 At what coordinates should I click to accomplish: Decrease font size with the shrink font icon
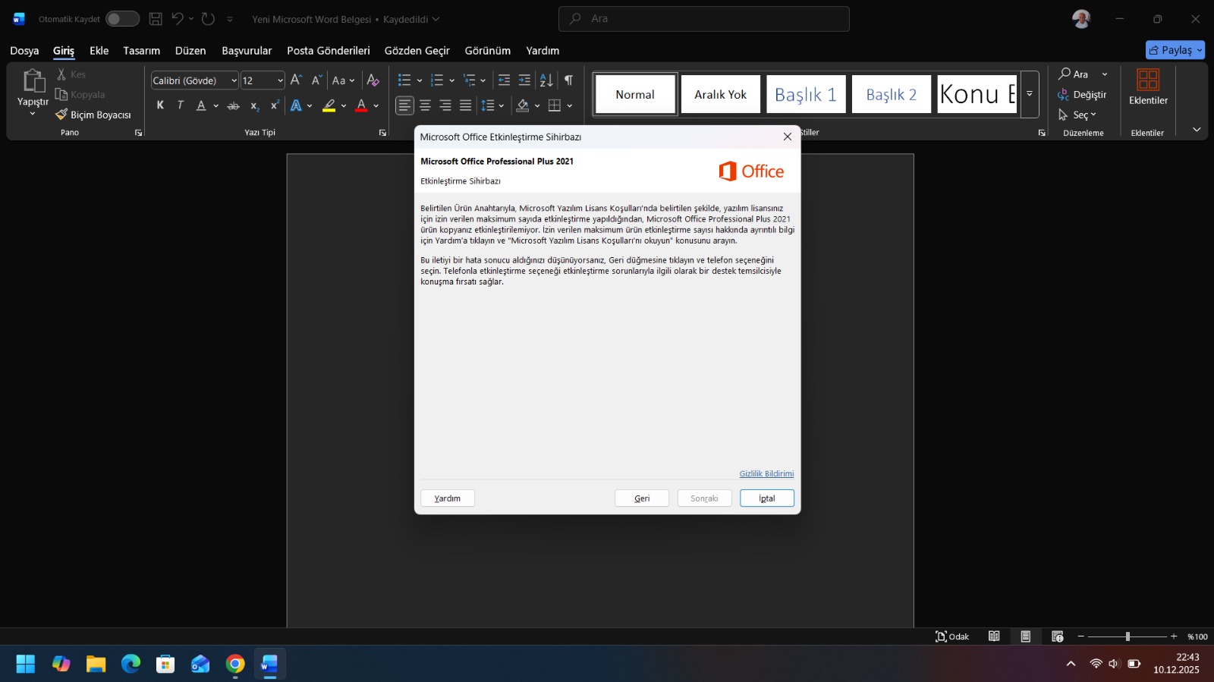[x=317, y=80]
